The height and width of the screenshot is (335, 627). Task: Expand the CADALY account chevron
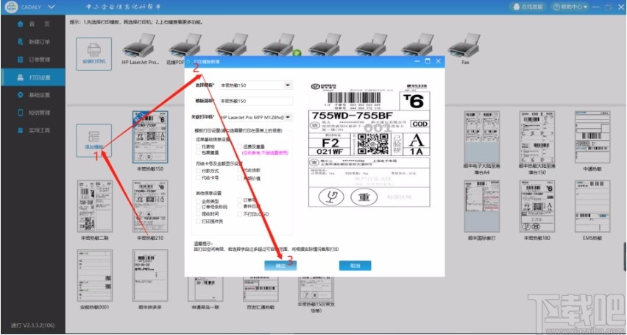[51, 7]
